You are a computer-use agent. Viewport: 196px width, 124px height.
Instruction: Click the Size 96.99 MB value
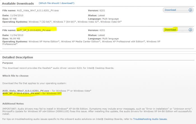click(x=15, y=38)
